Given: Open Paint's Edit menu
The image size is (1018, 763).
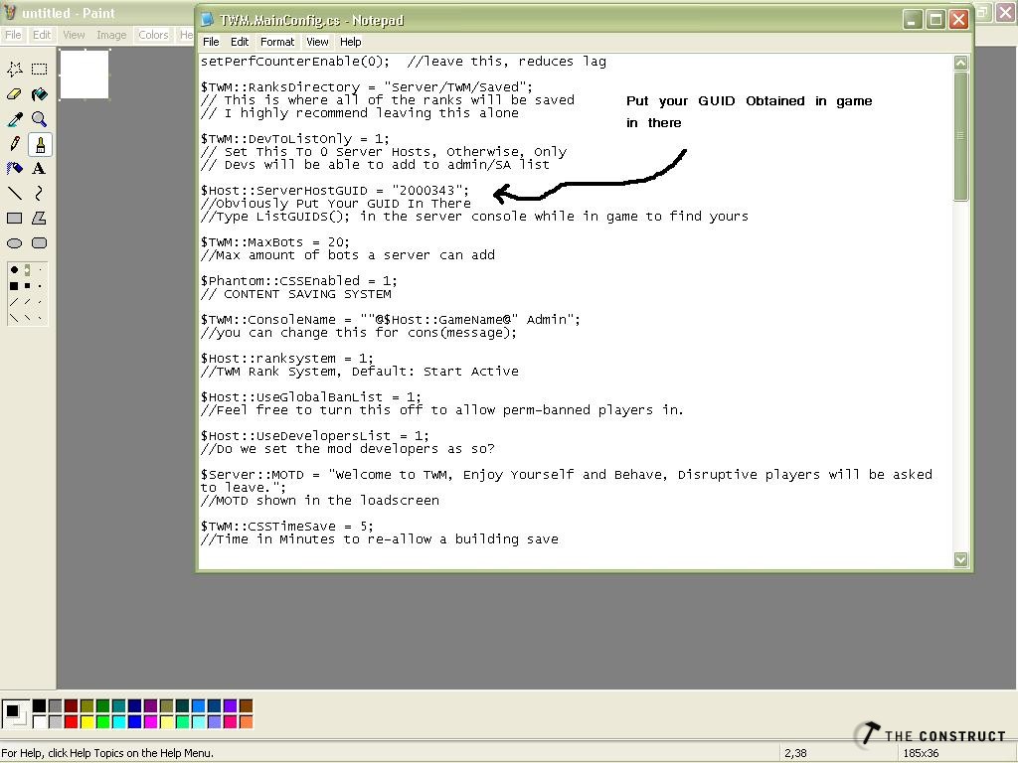Looking at the screenshot, I should click(42, 35).
